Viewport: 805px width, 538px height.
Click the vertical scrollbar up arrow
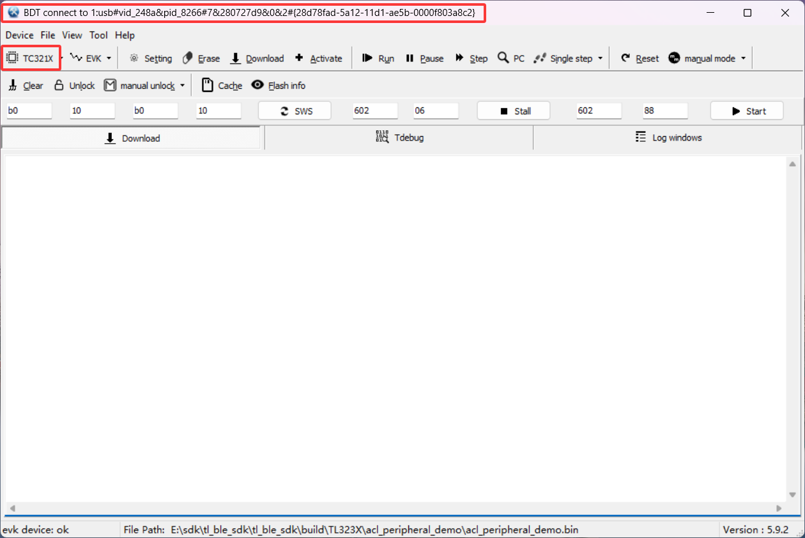pos(792,164)
